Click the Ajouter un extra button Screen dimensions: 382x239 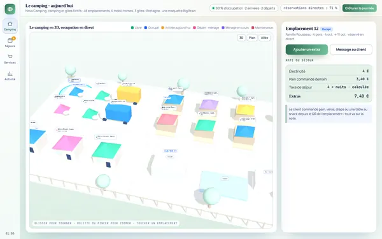tap(307, 50)
